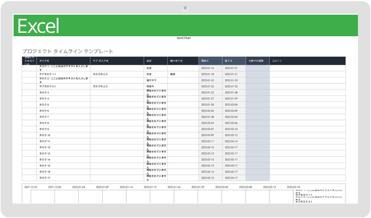The width and height of the screenshot is (371, 218).
Task: Click the 2022-01-19 label on the chart axis
Action: [150, 187]
